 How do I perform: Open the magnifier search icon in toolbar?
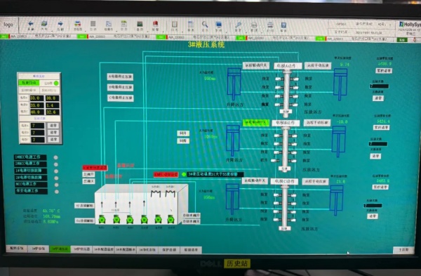coord(205,25)
